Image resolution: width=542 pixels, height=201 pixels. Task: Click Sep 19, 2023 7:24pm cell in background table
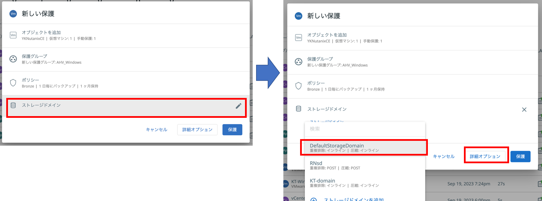(x=469, y=184)
